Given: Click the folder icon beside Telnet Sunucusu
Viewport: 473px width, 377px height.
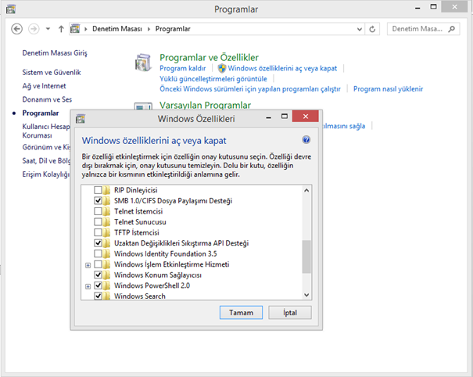Looking at the screenshot, I should pos(106,222).
